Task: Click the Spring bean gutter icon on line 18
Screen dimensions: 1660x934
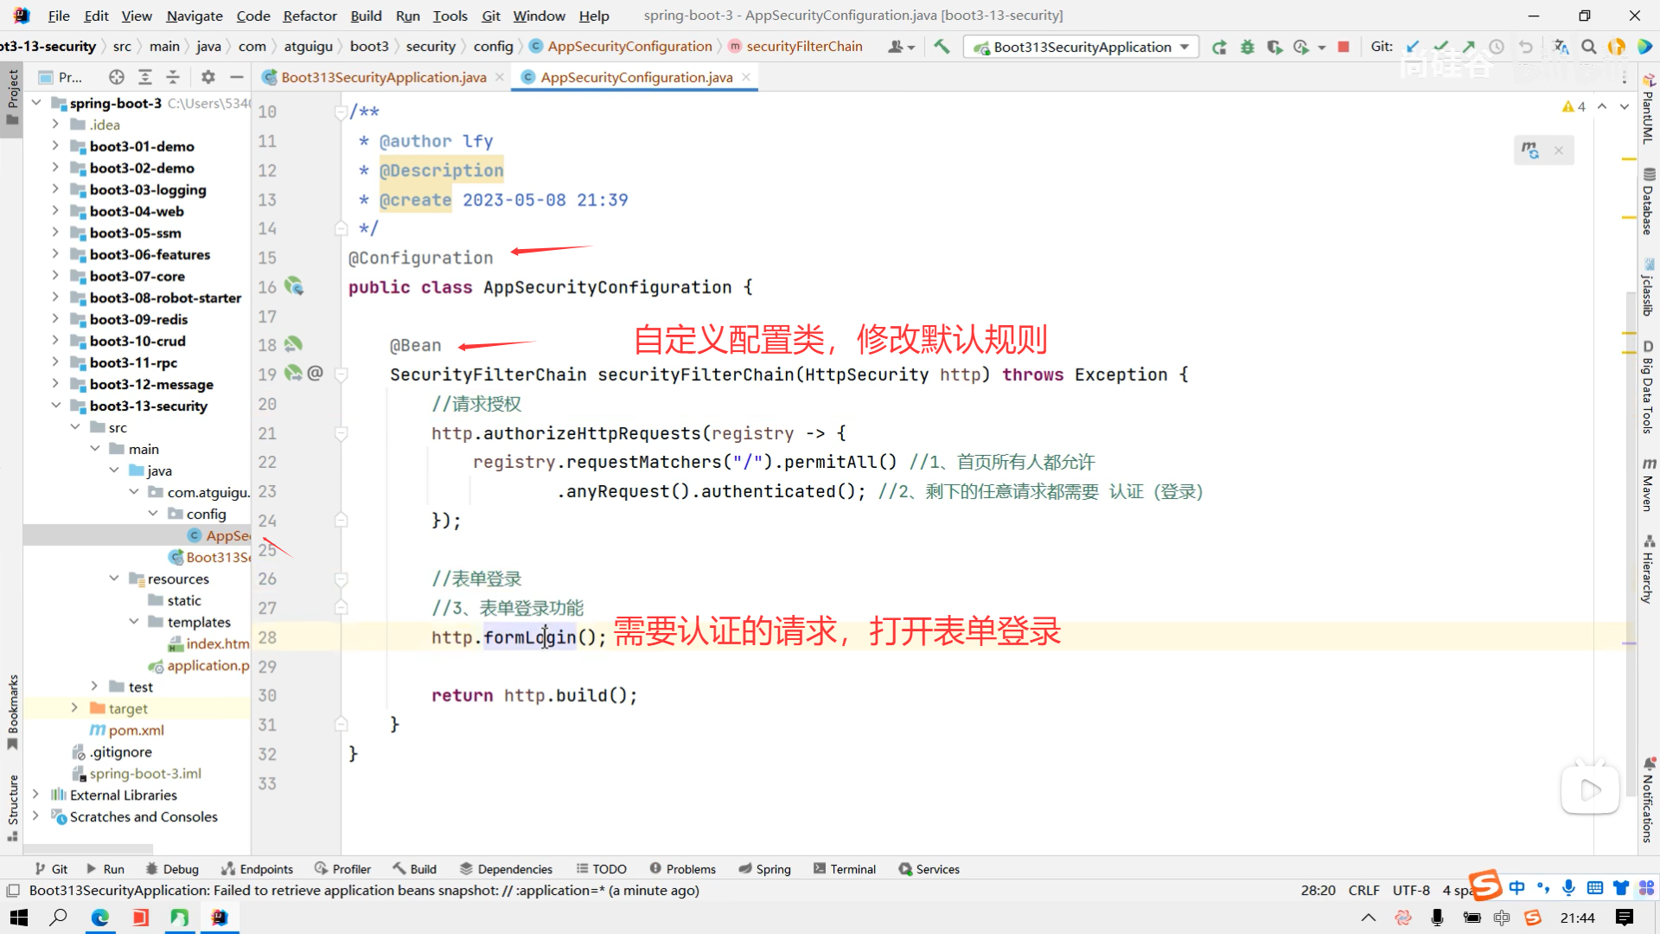Action: [x=294, y=344]
